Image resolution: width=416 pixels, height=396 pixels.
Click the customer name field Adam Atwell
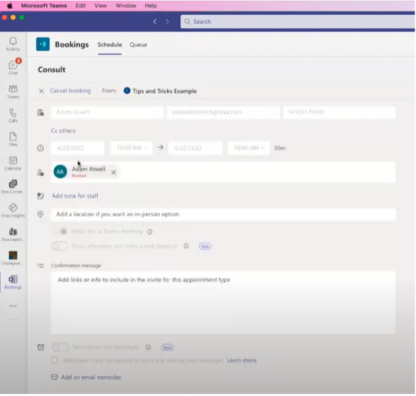107,112
